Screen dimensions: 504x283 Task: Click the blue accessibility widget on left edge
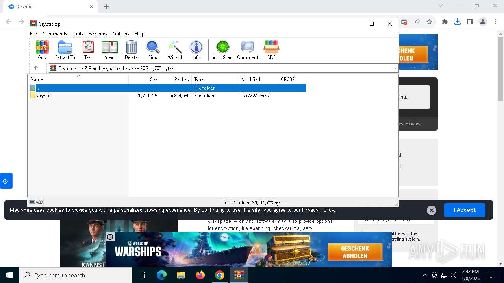pos(6,181)
